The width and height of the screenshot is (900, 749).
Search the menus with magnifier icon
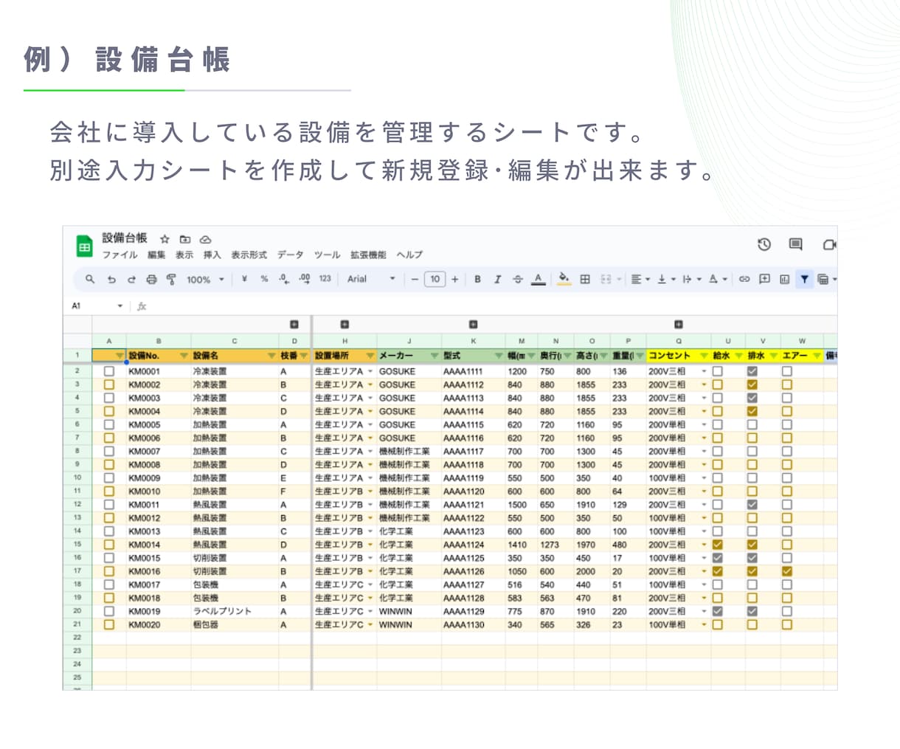coord(90,279)
